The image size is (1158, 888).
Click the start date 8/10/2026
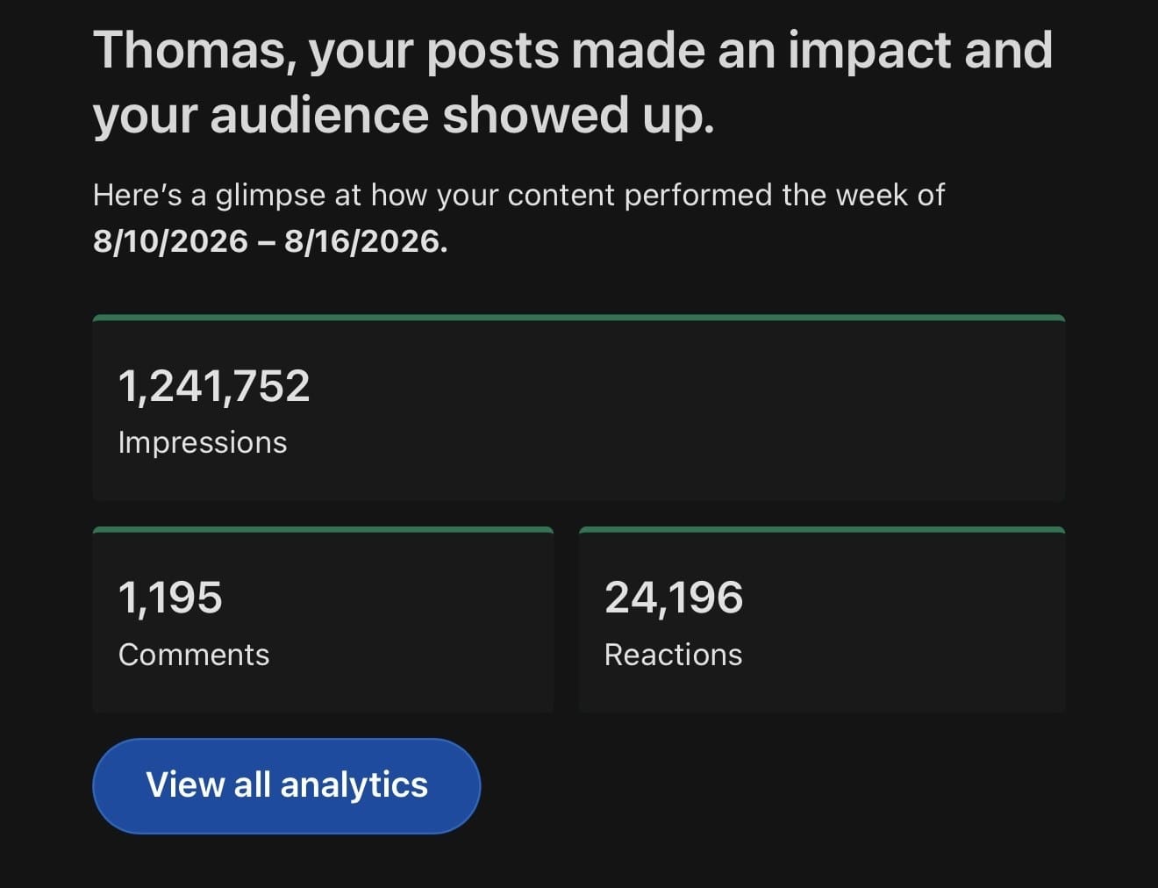point(171,241)
